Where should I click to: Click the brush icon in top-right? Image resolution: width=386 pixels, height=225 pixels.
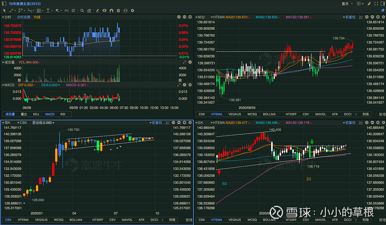tap(369, 3)
